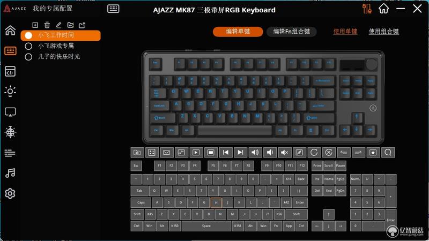Image resolution: width=429 pixels, height=241 pixels.
Task: Open the lighting settings sidebar icon
Action: 10,91
